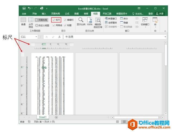Click Synchronous Scrolling icon
This screenshot has height=132, width=172.
tap(137, 22)
